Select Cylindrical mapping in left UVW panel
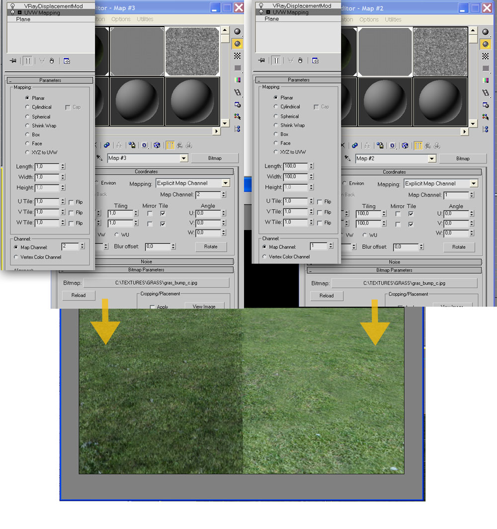This screenshot has width=497, height=529. coord(27,107)
